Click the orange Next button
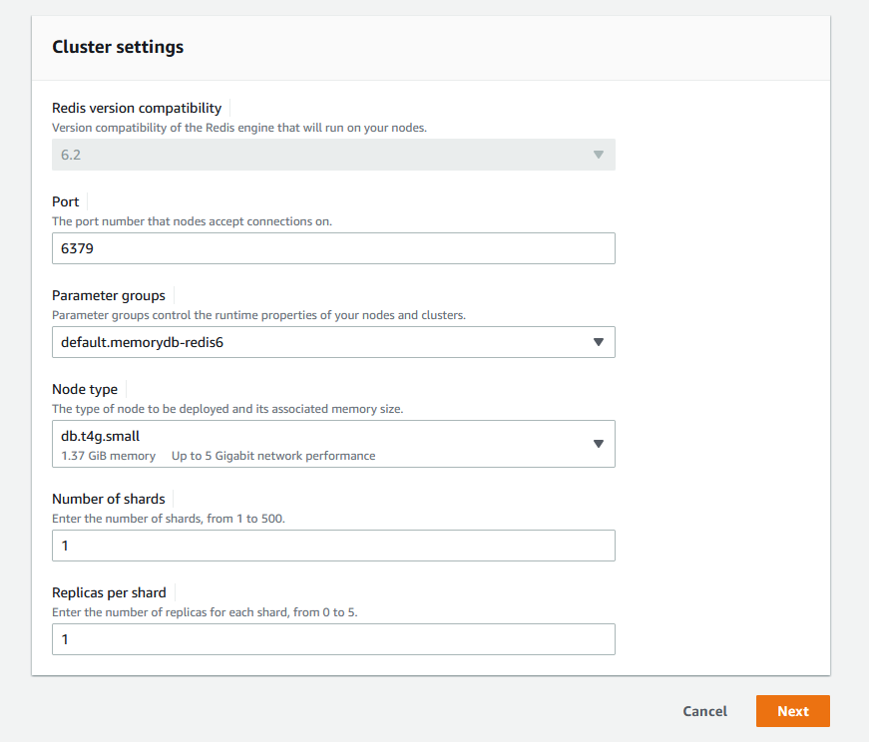 click(792, 711)
